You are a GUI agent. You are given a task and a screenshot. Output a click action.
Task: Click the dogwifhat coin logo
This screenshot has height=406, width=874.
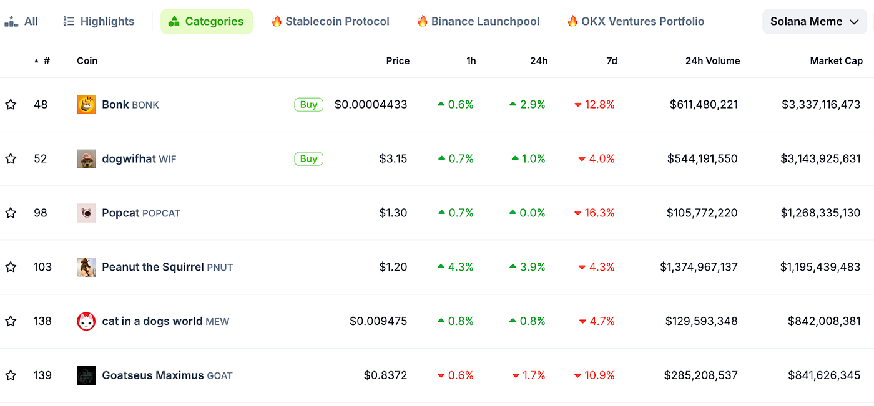pyautogui.click(x=86, y=158)
